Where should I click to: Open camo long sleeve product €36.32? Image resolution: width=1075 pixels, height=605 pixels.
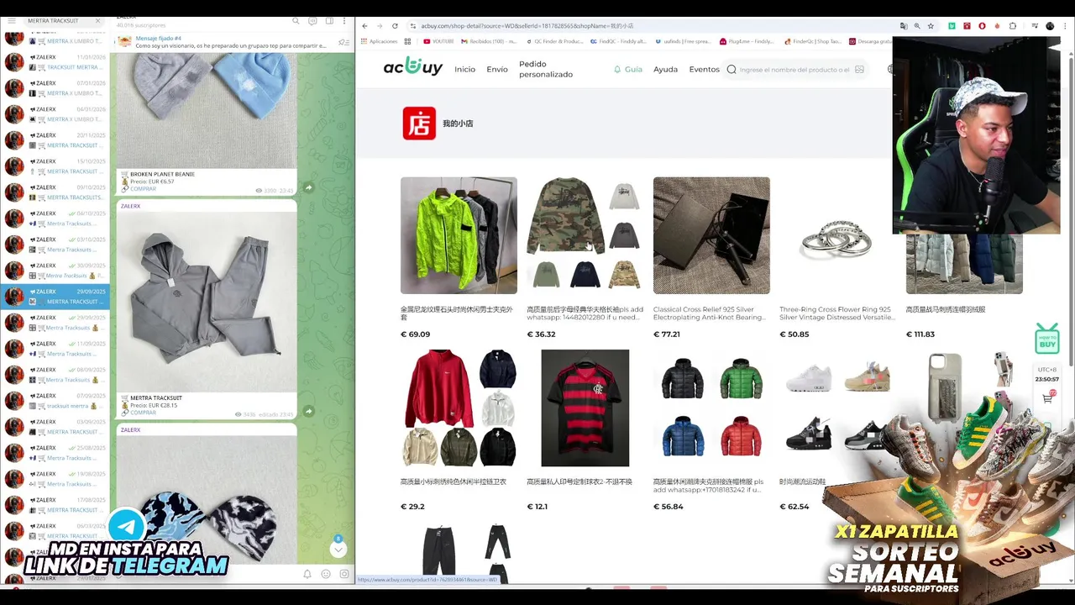click(585, 235)
